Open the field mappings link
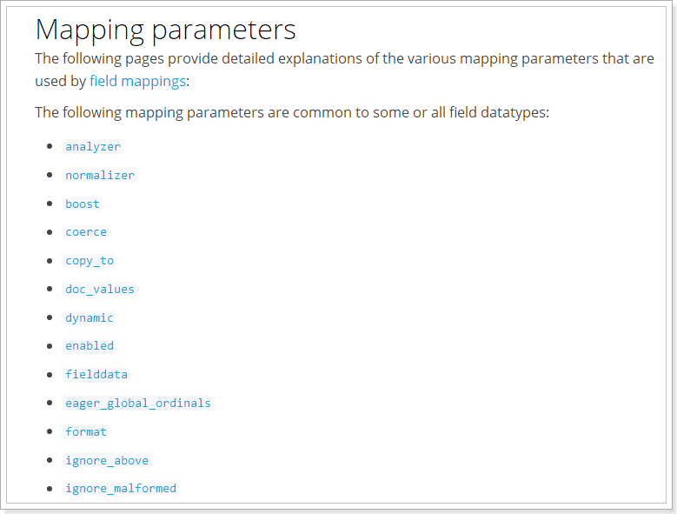The image size is (677, 514). (x=137, y=81)
